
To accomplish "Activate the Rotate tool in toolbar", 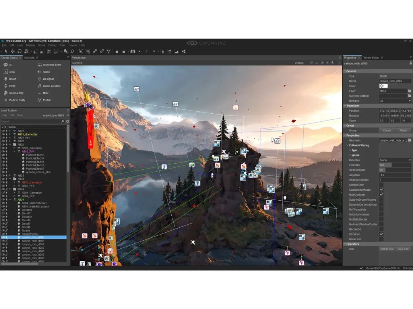I will pyautogui.click(x=20, y=51).
